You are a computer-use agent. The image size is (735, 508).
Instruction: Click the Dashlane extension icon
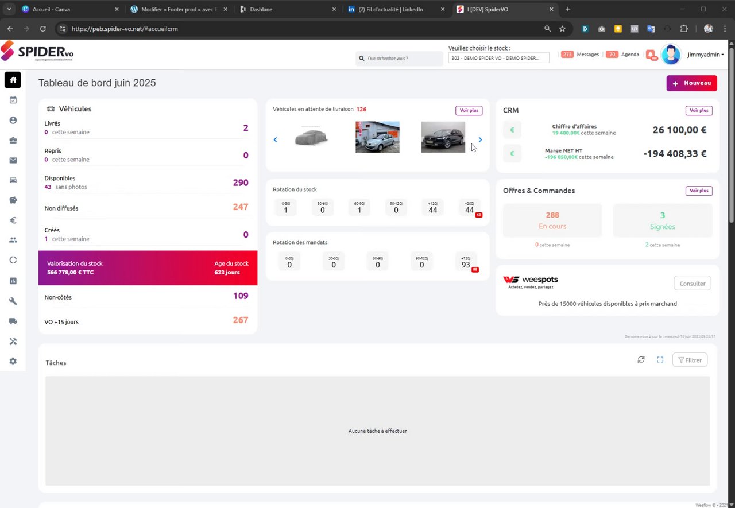585,29
